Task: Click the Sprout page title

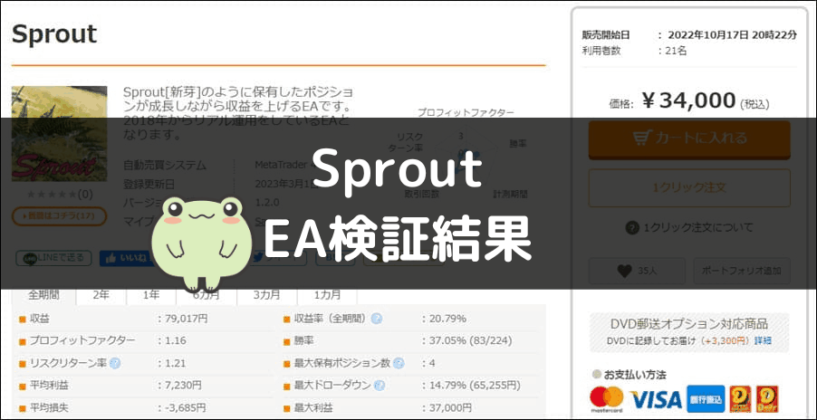Action: point(54,33)
